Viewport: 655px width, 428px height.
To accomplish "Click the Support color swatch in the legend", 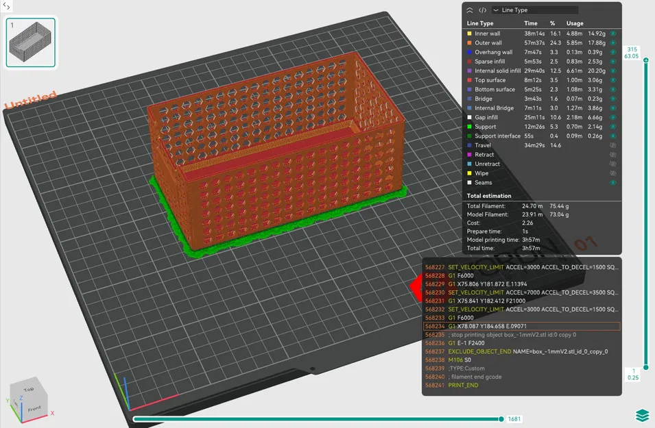I will [469, 127].
